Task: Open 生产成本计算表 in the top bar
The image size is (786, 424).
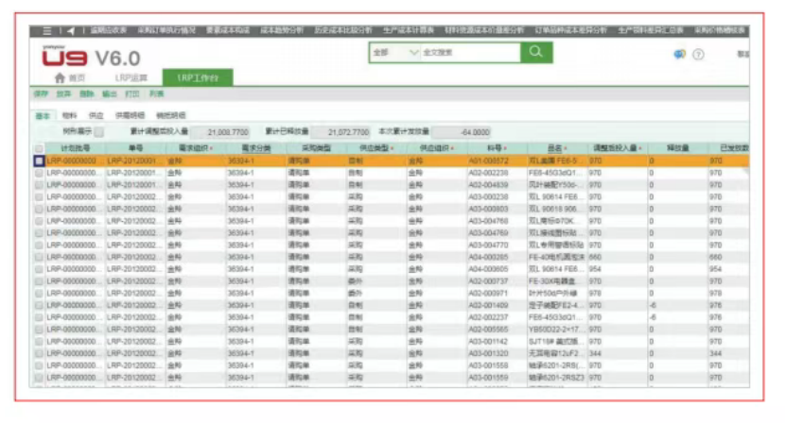Action: (409, 30)
